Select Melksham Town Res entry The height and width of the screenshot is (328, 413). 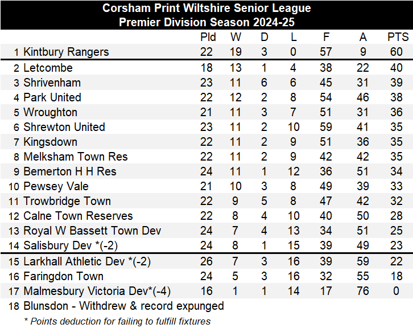75,157
